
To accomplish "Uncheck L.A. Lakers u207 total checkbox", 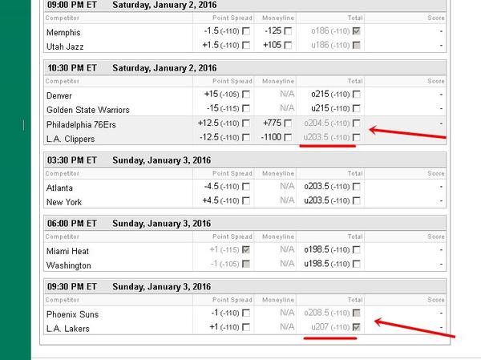I will pos(356,327).
